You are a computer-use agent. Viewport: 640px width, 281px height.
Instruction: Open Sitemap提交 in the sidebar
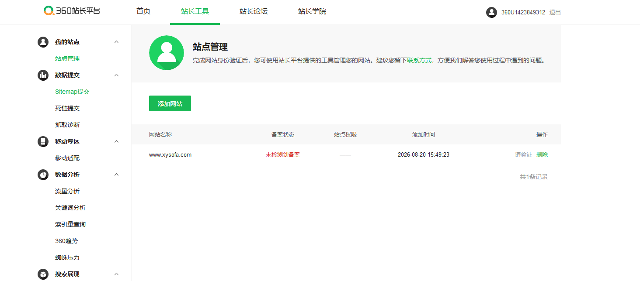(73, 92)
